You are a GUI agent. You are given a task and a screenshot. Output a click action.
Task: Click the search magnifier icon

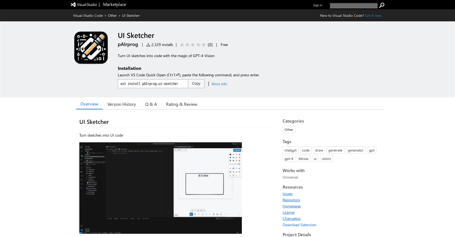coord(382,5)
